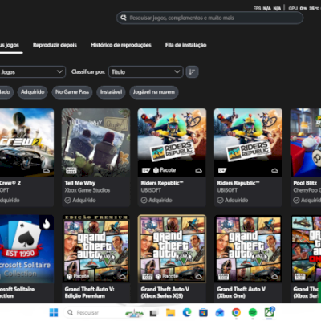This screenshot has width=321, height=321.
Task: Open Windows Start menu
Action: coord(54,312)
